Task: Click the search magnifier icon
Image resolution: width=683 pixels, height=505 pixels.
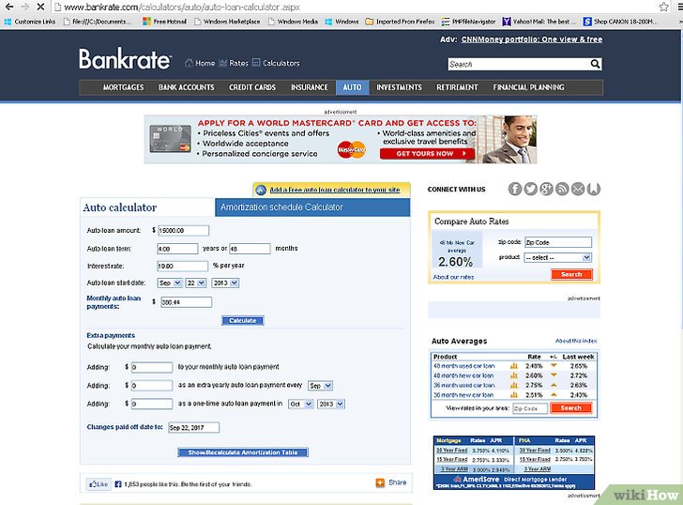Action: pos(595,64)
